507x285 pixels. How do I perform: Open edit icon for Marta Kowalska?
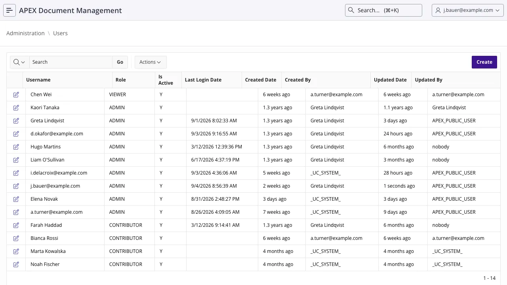16,251
